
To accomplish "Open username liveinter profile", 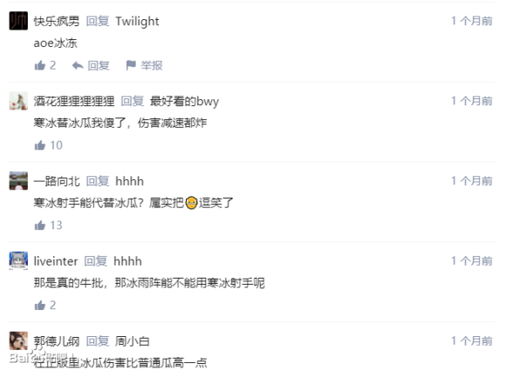I will click(56, 261).
